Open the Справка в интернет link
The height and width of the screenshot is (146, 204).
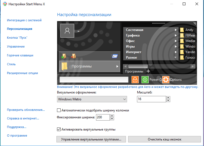[23, 118]
